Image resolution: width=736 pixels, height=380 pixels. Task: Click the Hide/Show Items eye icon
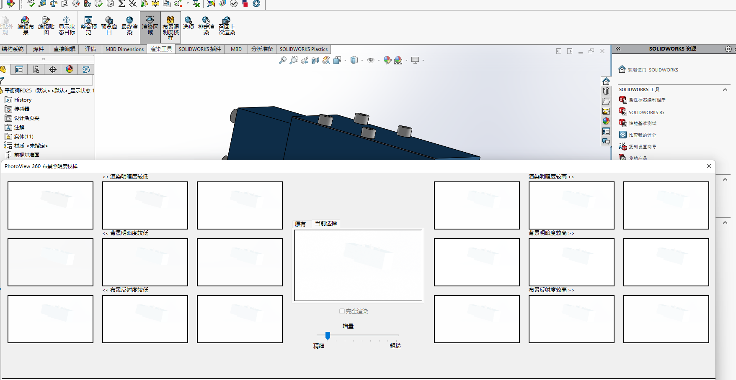pos(371,60)
